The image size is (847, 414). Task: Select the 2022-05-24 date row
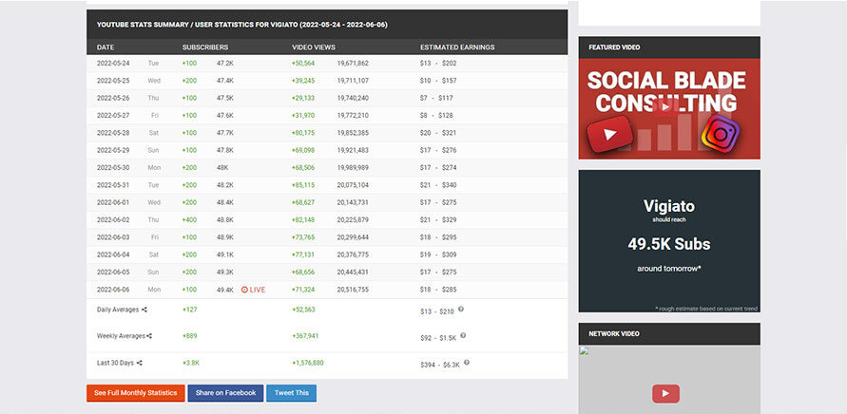click(114, 64)
